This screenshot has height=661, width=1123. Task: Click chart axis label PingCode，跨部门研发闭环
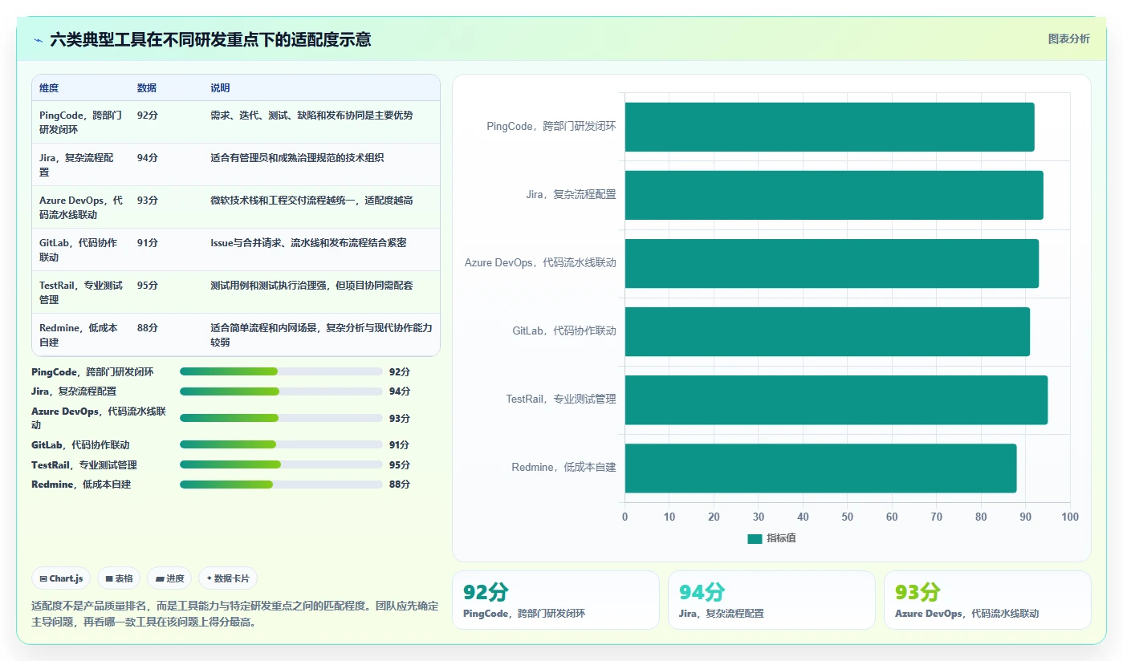coord(551,127)
